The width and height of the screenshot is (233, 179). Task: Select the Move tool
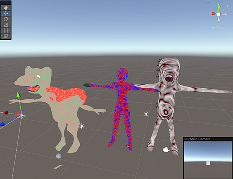[6, 14]
